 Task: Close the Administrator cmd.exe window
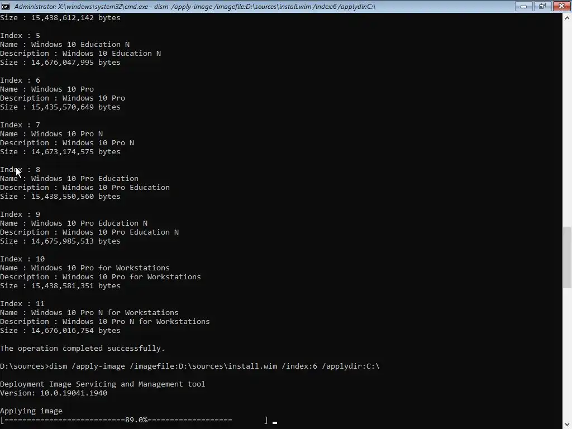point(562,6)
